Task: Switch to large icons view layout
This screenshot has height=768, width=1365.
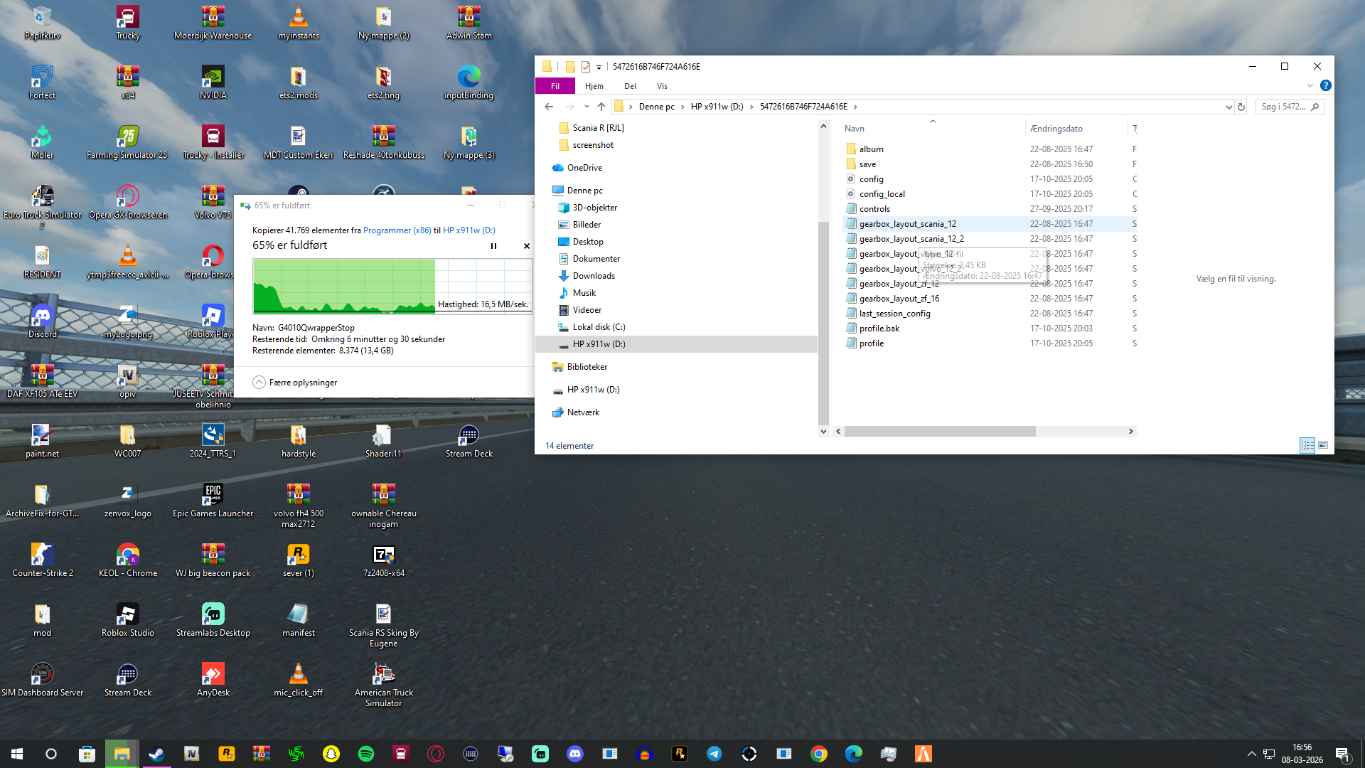Action: [x=1323, y=445]
